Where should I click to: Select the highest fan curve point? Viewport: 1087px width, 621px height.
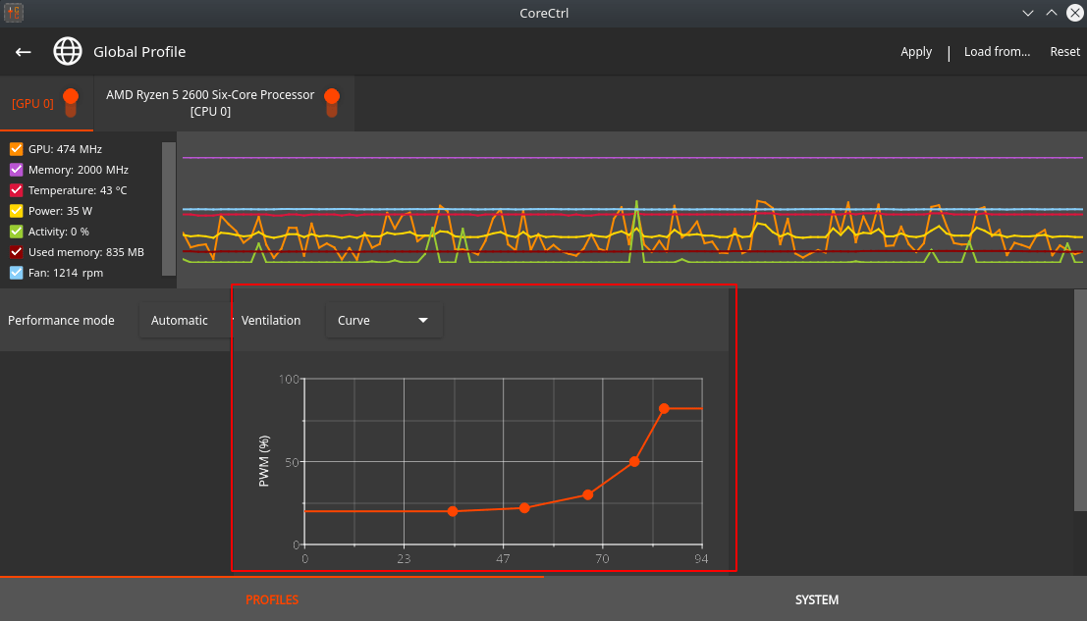[664, 408]
